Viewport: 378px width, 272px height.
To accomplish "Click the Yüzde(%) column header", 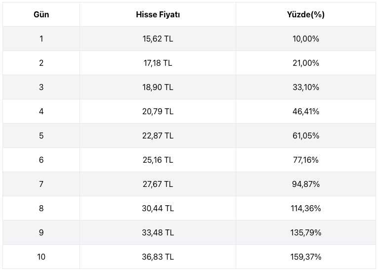I will coord(305,14).
